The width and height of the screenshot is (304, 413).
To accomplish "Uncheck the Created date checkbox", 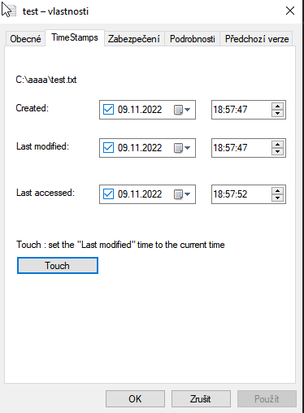I will pos(108,110).
